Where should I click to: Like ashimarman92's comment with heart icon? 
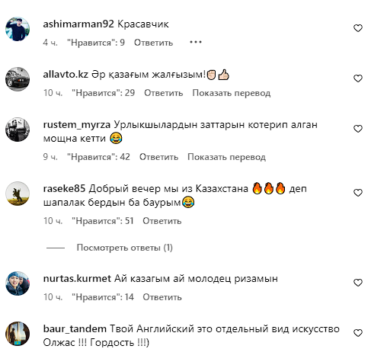pos(358,28)
